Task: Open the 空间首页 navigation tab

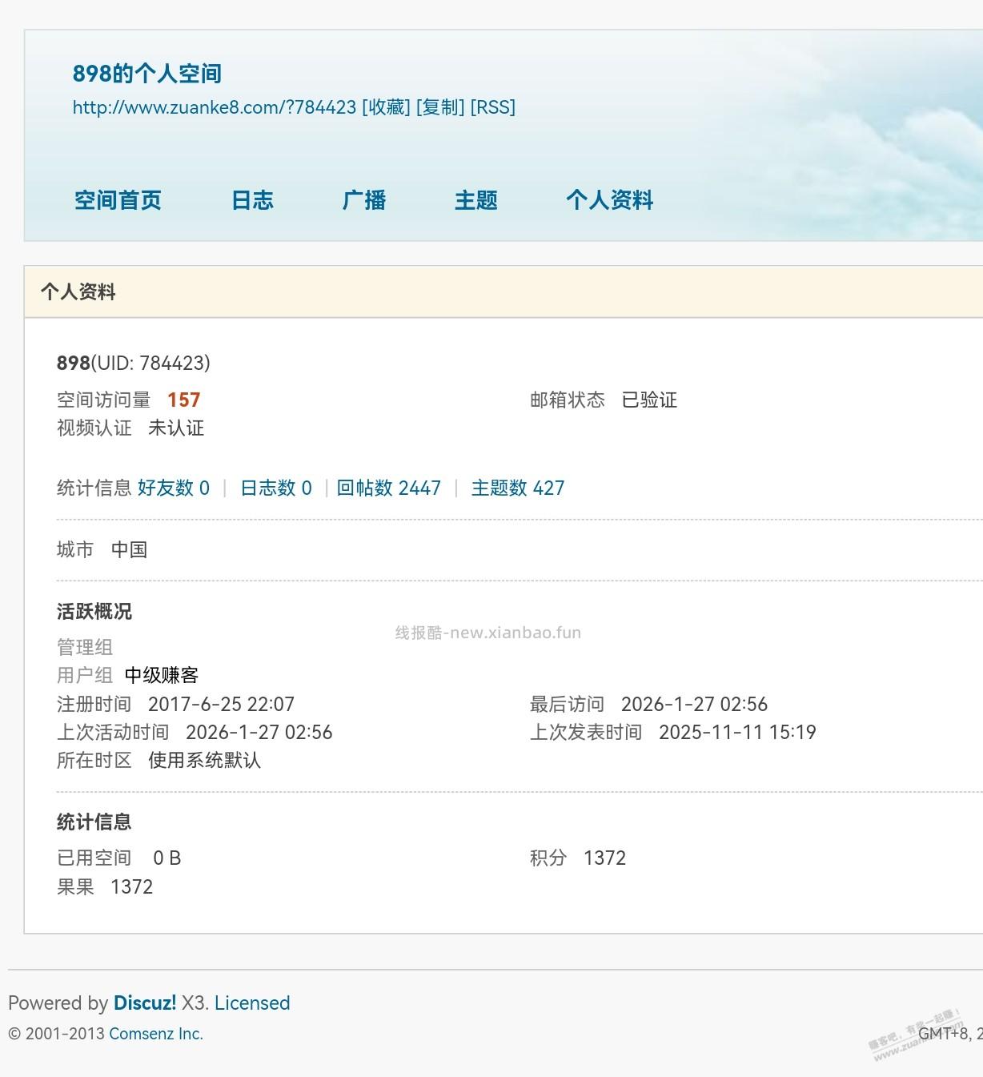Action: [118, 201]
